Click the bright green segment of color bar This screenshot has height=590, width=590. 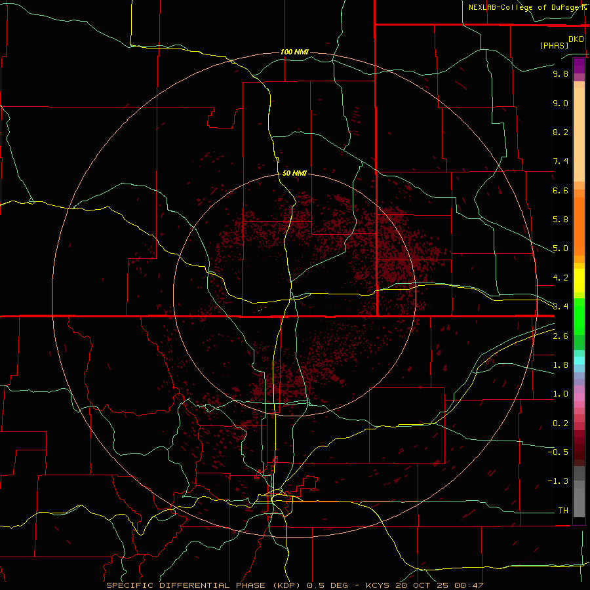579,316
